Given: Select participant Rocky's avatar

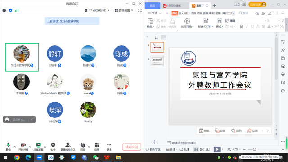Looking at the screenshot, I should (x=88, y=110).
